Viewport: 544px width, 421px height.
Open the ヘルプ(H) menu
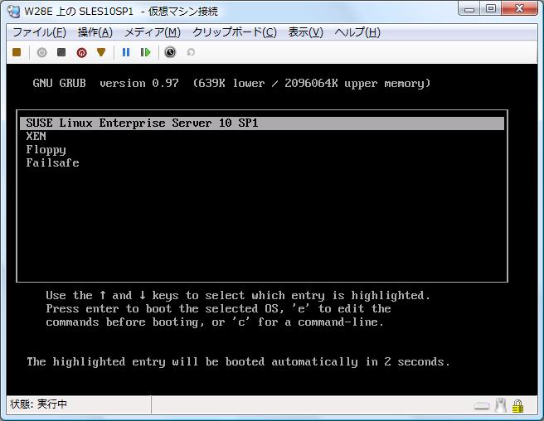(357, 32)
